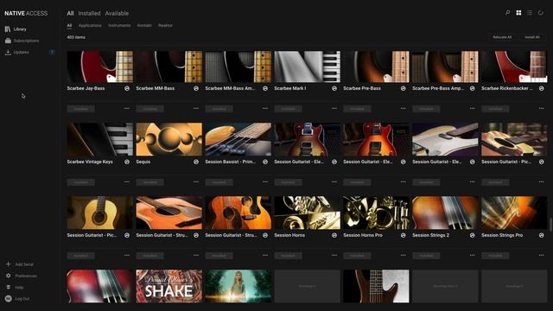The width and height of the screenshot is (553, 311).
Task: Click the round icon beside Scarbee Vintage Keys
Action: 127,162
